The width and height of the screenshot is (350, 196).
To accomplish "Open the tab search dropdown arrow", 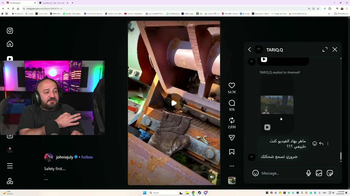I will tap(3, 3).
